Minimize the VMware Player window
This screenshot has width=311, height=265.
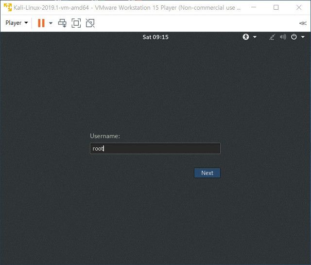[x=254, y=7]
